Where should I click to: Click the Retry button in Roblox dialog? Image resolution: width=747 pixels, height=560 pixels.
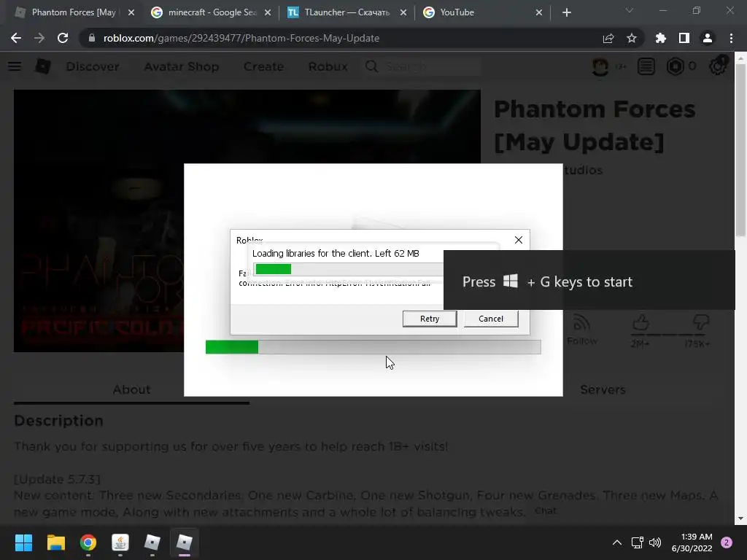pyautogui.click(x=429, y=319)
